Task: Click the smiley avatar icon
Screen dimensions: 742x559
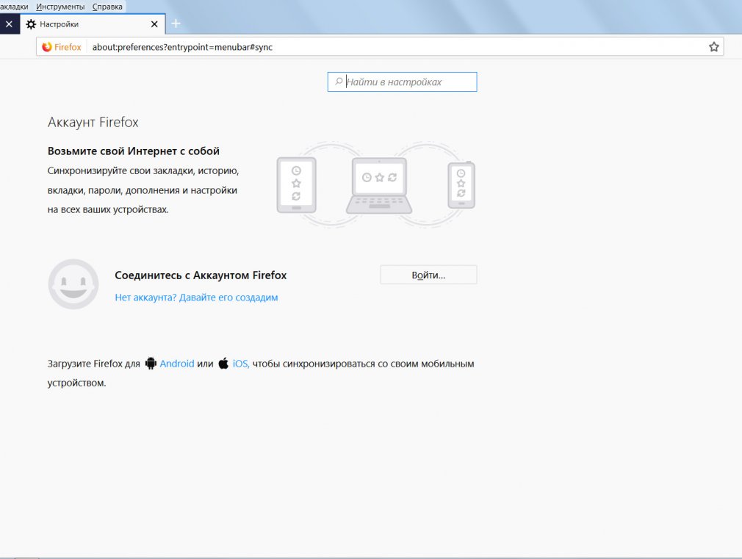Action: [x=73, y=284]
